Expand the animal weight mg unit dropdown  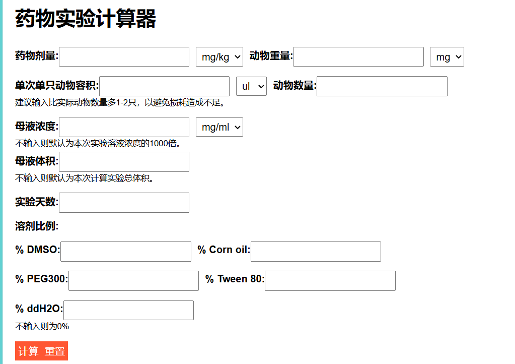coord(447,57)
